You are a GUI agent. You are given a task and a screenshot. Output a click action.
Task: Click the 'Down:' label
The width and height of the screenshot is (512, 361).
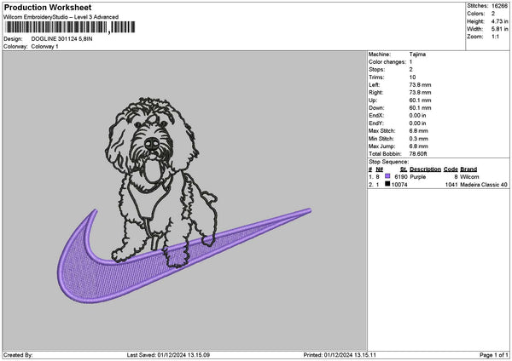(x=376, y=108)
